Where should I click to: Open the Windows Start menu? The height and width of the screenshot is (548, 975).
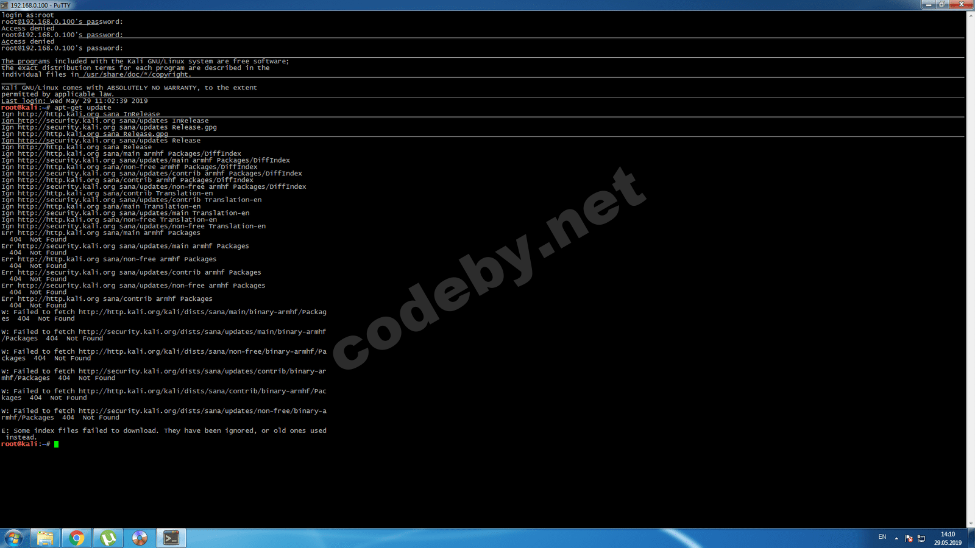coord(13,538)
